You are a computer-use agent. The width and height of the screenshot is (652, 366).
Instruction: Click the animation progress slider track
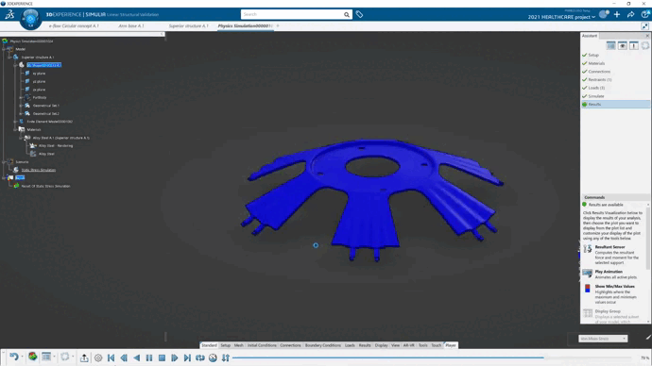click(432, 358)
